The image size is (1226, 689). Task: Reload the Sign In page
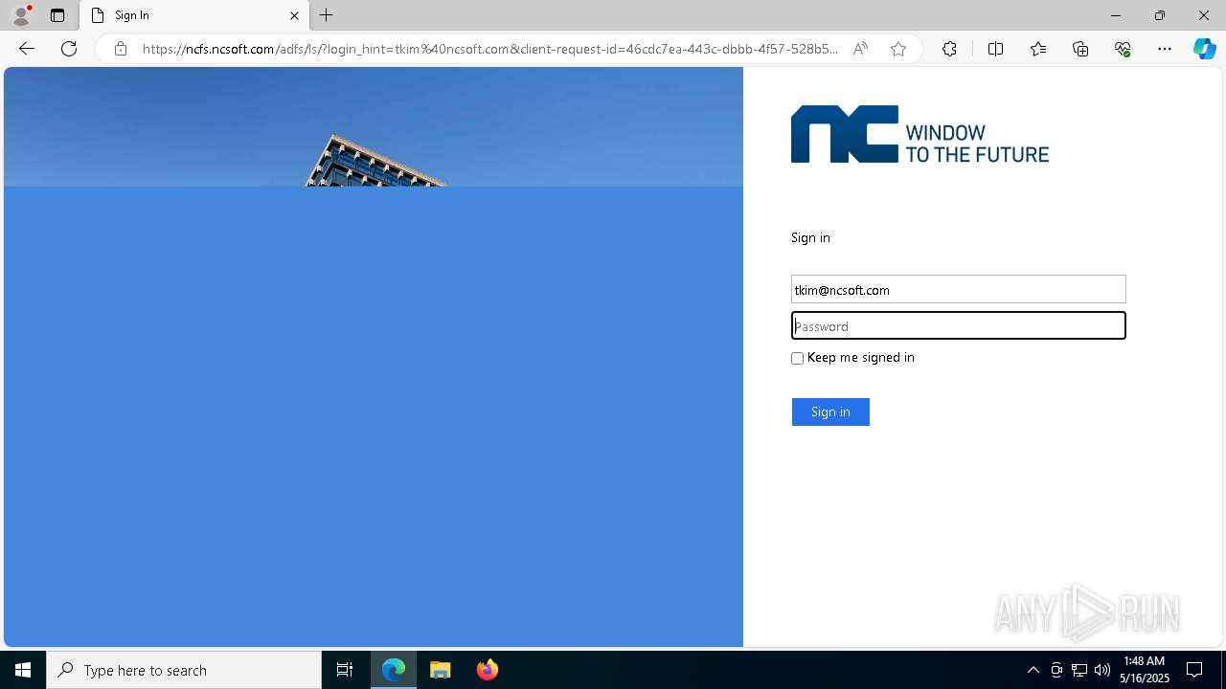[69, 49]
